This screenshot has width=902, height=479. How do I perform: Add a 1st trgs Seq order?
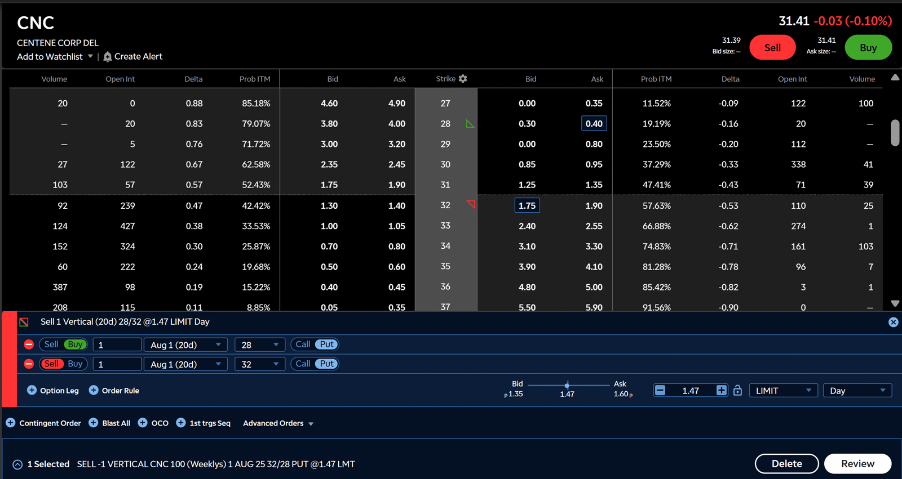[x=204, y=423]
